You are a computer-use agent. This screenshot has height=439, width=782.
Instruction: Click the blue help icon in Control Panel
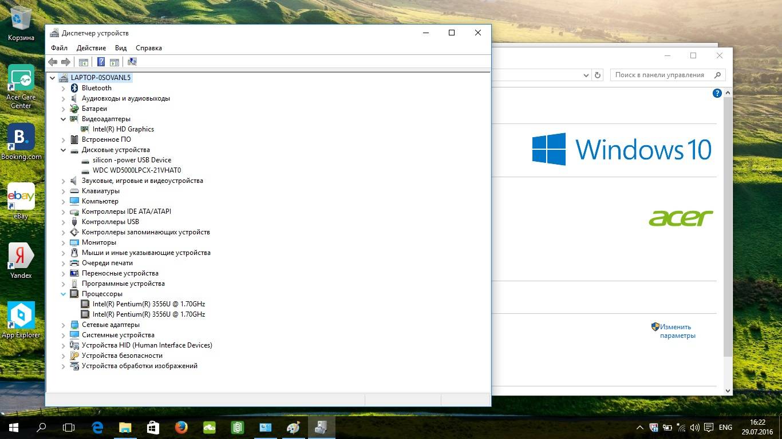pyautogui.click(x=717, y=93)
